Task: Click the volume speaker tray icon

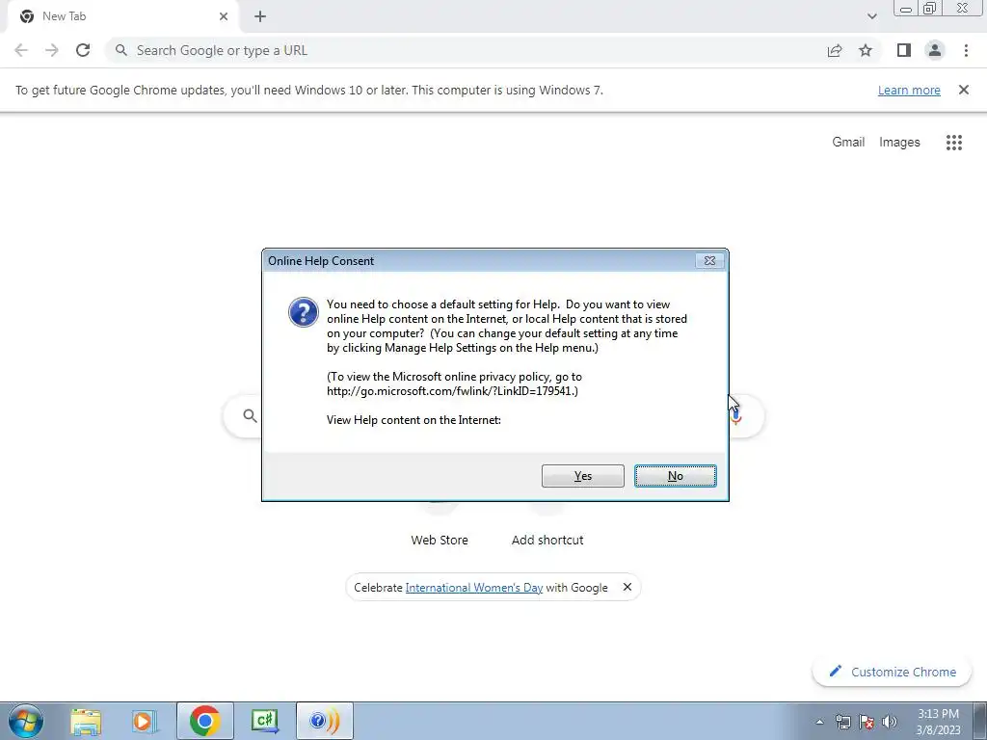Action: click(890, 722)
